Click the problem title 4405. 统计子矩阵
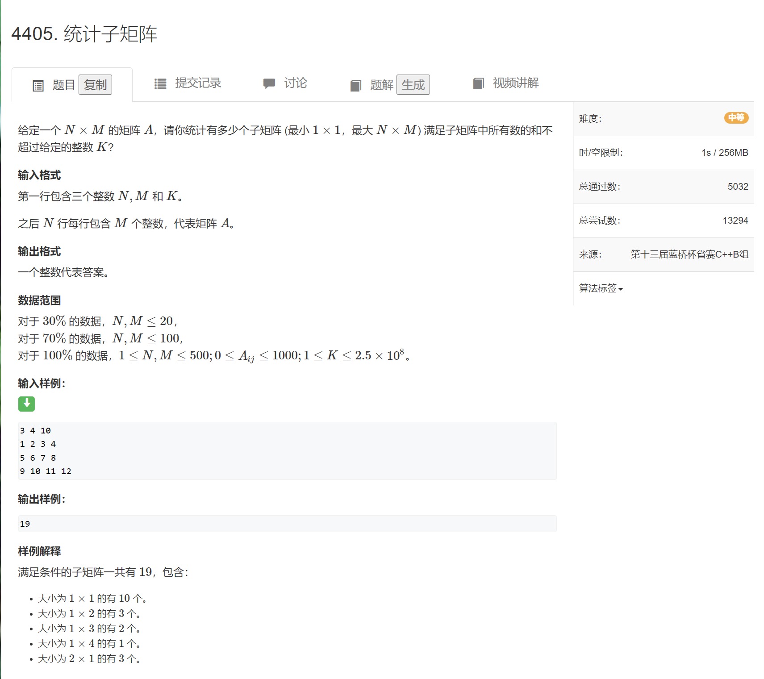Screen dimensions: 764x679 tap(84, 34)
